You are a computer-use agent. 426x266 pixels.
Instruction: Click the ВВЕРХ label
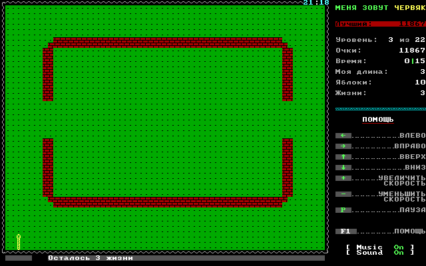click(x=413, y=157)
